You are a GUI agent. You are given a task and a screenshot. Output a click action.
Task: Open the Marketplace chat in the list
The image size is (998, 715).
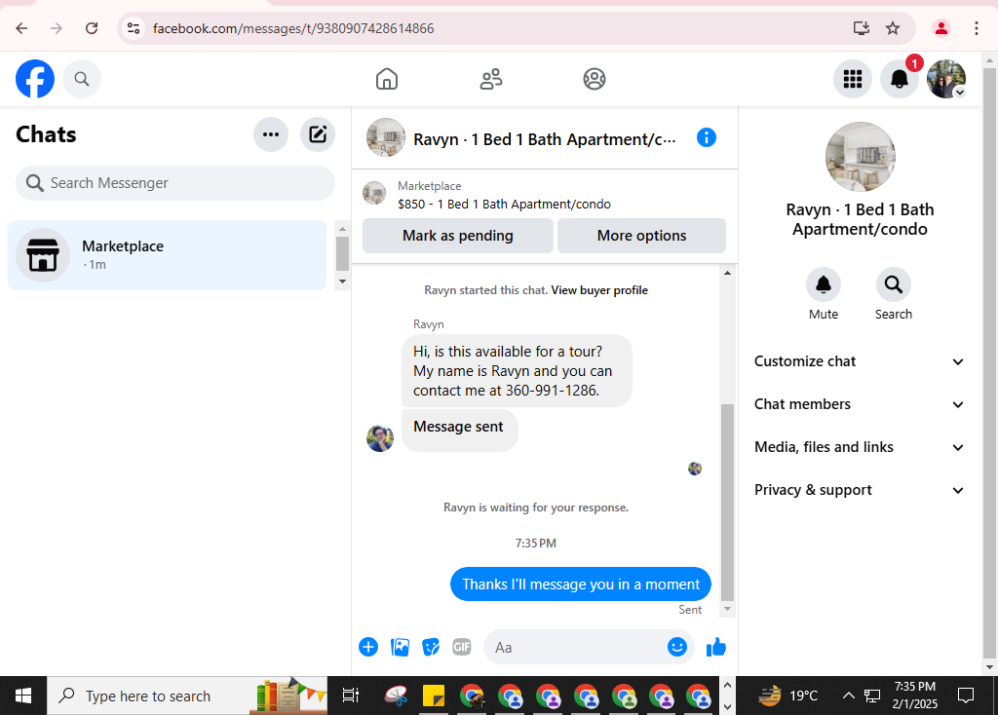pos(167,255)
